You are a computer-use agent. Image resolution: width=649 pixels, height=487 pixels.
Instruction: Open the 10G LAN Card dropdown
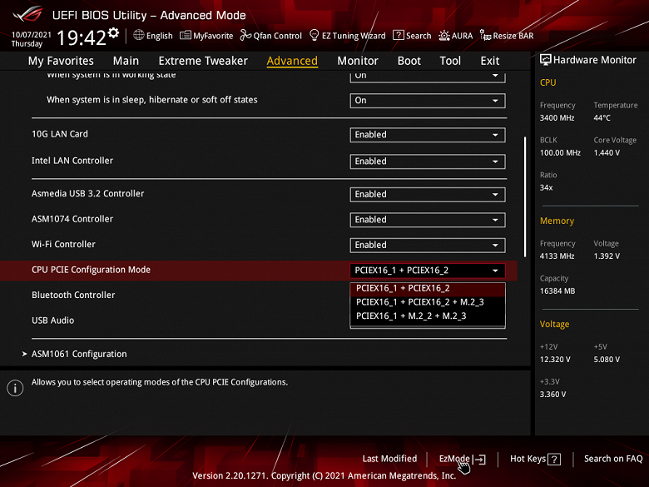click(x=428, y=135)
